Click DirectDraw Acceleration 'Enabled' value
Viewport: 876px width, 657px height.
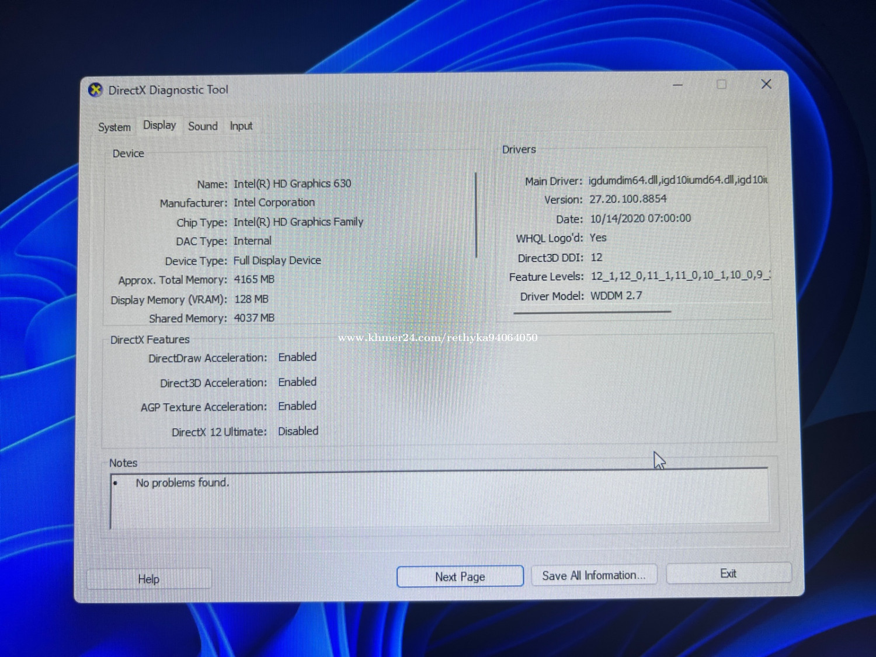pyautogui.click(x=297, y=357)
